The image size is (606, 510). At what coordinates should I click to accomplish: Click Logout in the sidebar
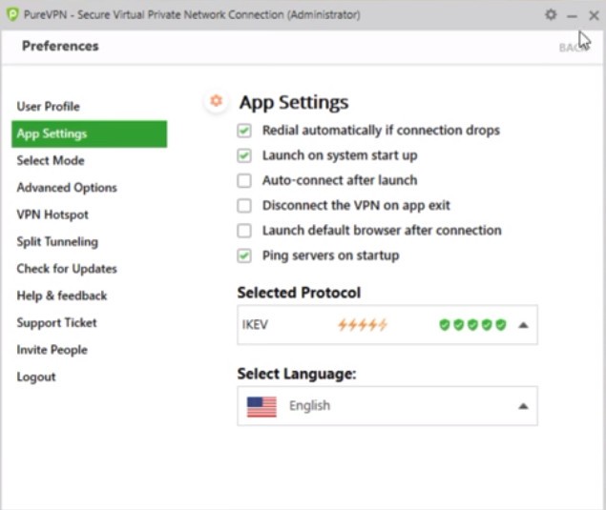pyautogui.click(x=36, y=377)
